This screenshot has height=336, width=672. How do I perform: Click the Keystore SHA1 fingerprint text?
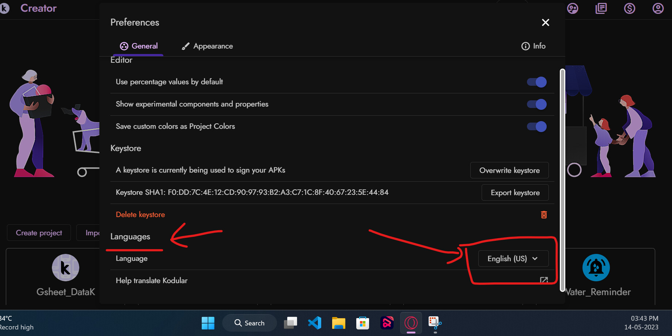252,192
